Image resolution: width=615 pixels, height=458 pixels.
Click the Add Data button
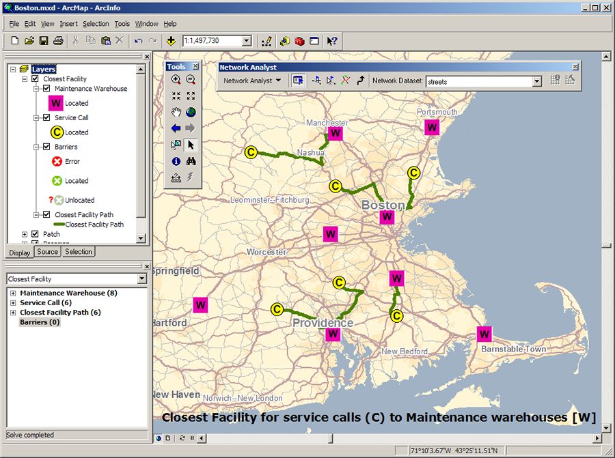pyautogui.click(x=171, y=41)
